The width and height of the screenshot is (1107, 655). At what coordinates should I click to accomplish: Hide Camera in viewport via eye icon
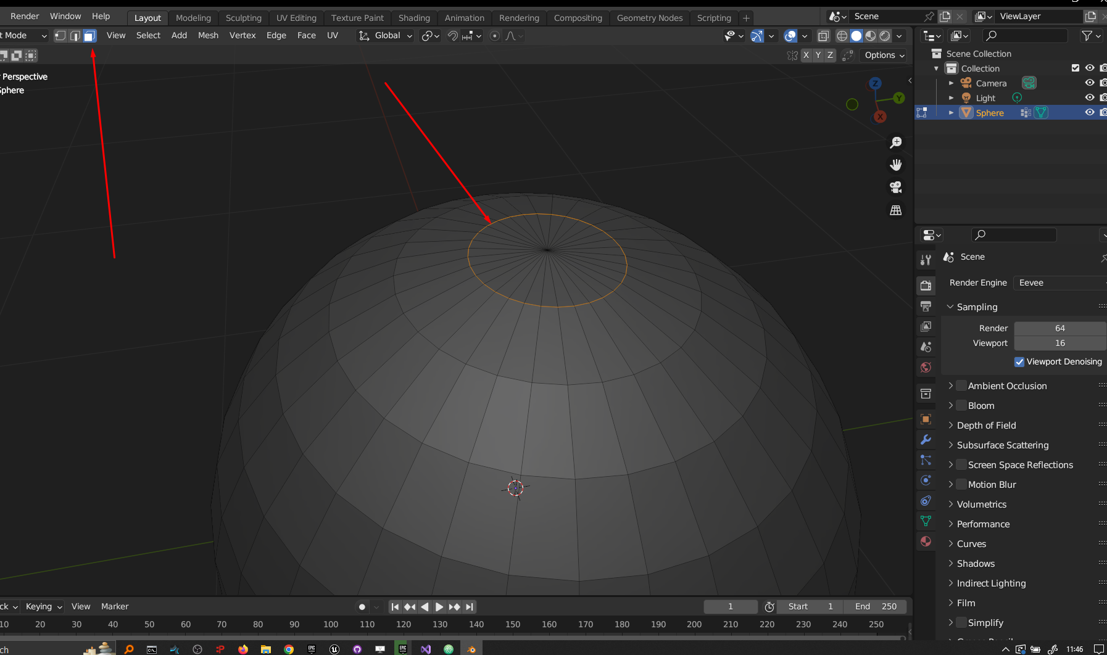pyautogui.click(x=1090, y=83)
